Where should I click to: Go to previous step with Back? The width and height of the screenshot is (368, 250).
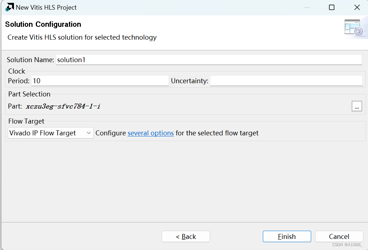pyautogui.click(x=186, y=236)
